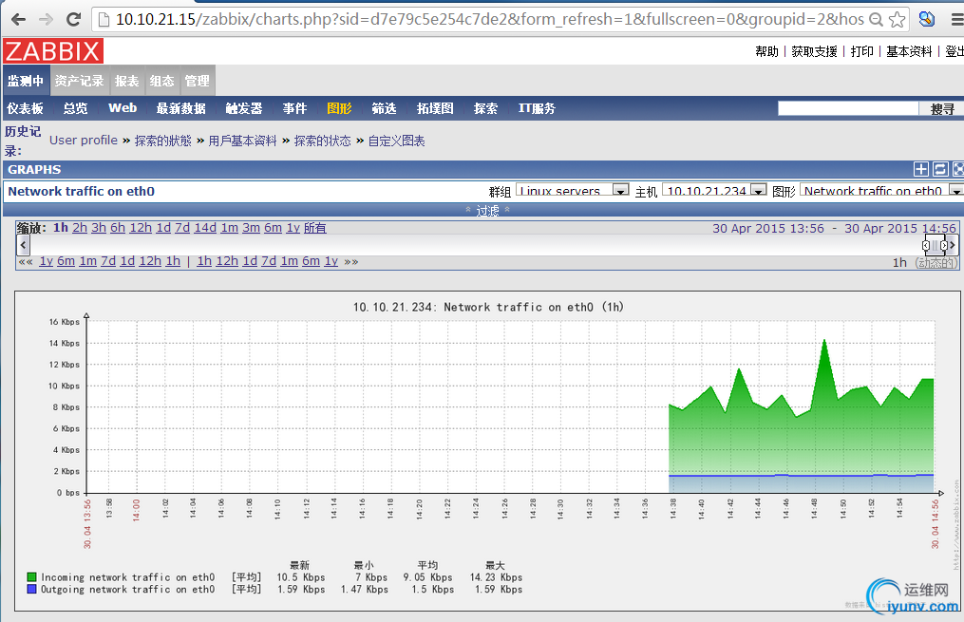Go to 最新数据 submenu

point(180,109)
